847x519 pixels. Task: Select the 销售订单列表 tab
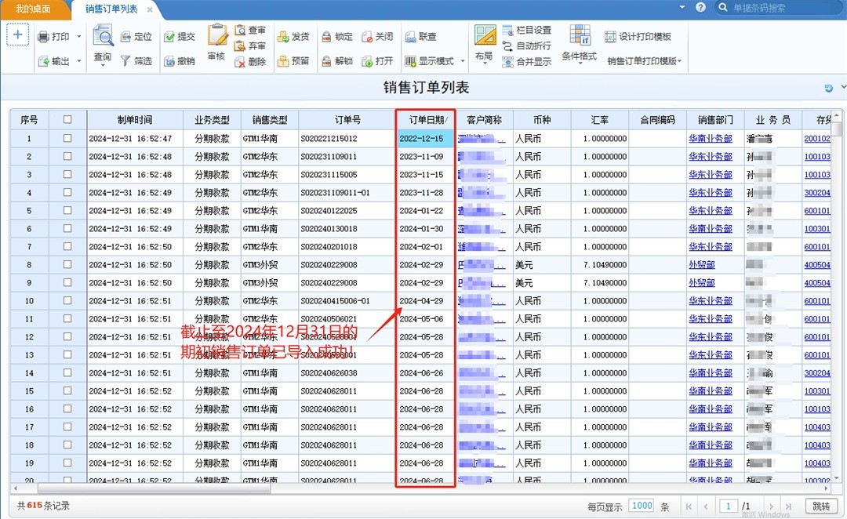[x=111, y=9]
